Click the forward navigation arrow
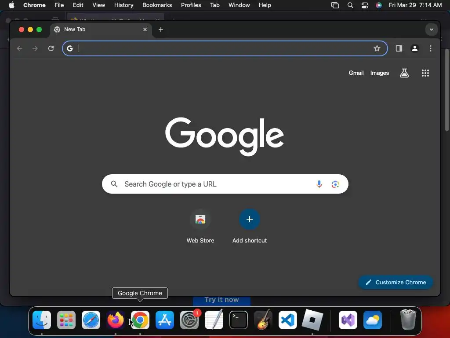 [x=35, y=48]
